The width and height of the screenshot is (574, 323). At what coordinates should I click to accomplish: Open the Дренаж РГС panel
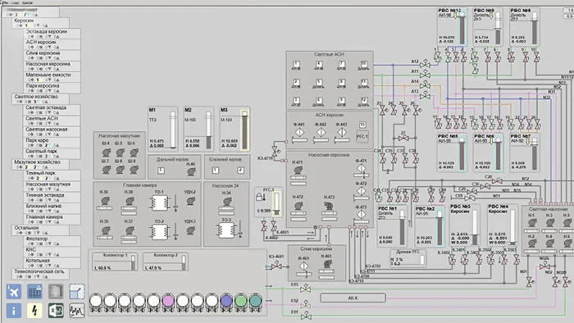pos(408,258)
